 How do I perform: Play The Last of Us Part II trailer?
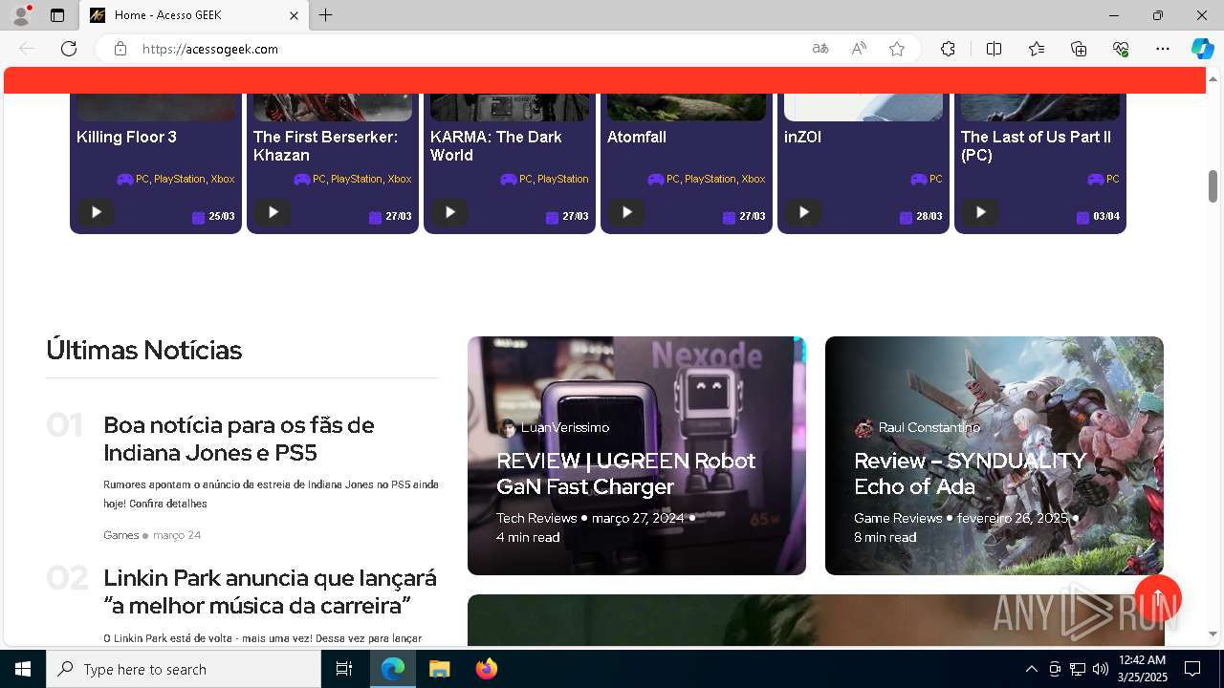(980, 212)
